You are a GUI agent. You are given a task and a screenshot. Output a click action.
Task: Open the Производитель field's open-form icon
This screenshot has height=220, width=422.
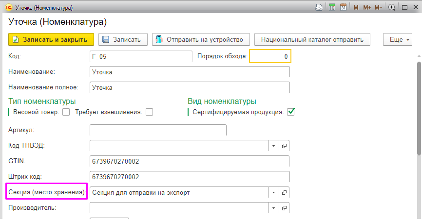pyautogui.click(x=284, y=208)
